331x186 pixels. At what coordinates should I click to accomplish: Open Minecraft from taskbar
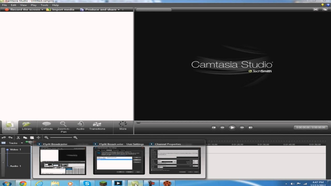coord(103,183)
